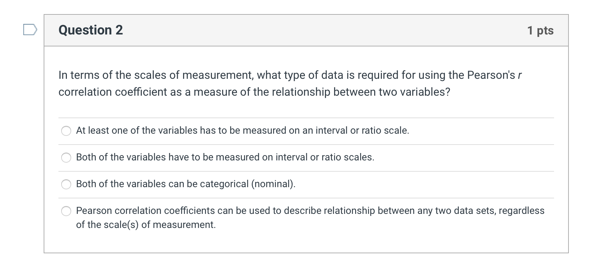The height and width of the screenshot is (267, 597).
Task: Click the italic "r" in the question prompt
Action: (x=520, y=75)
